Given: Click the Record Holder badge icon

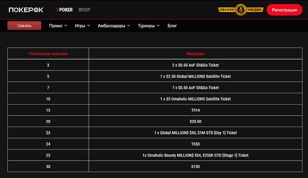Looking at the screenshot, I should [241, 10].
